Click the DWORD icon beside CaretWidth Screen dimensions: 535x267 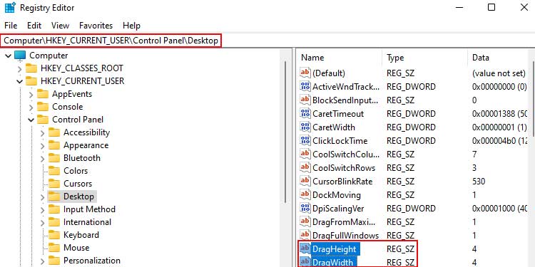pyautogui.click(x=305, y=127)
